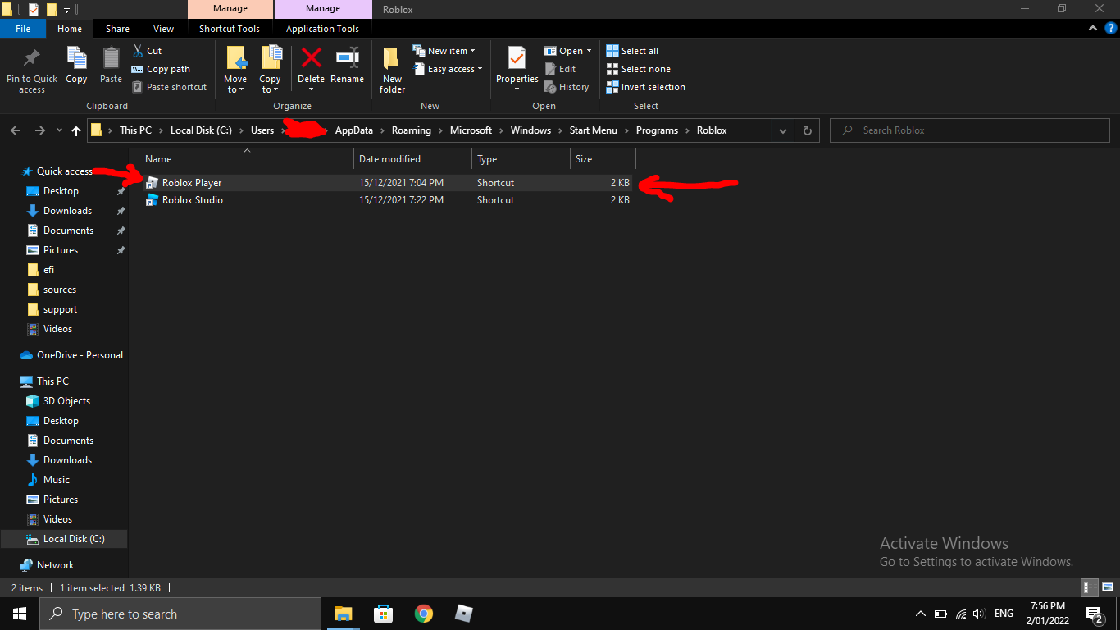Screen dimensions: 1120x630
Task: Switch to the Home ribbon tab
Action: pyautogui.click(x=70, y=29)
